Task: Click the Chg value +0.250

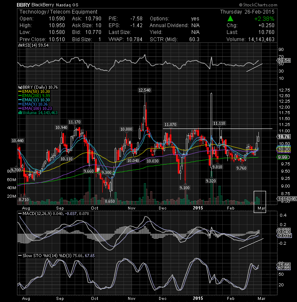Action: click(266, 25)
